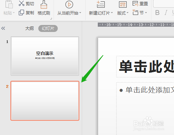Open the clipboard group dialog launcher
174x135 pixels.
(51, 18)
